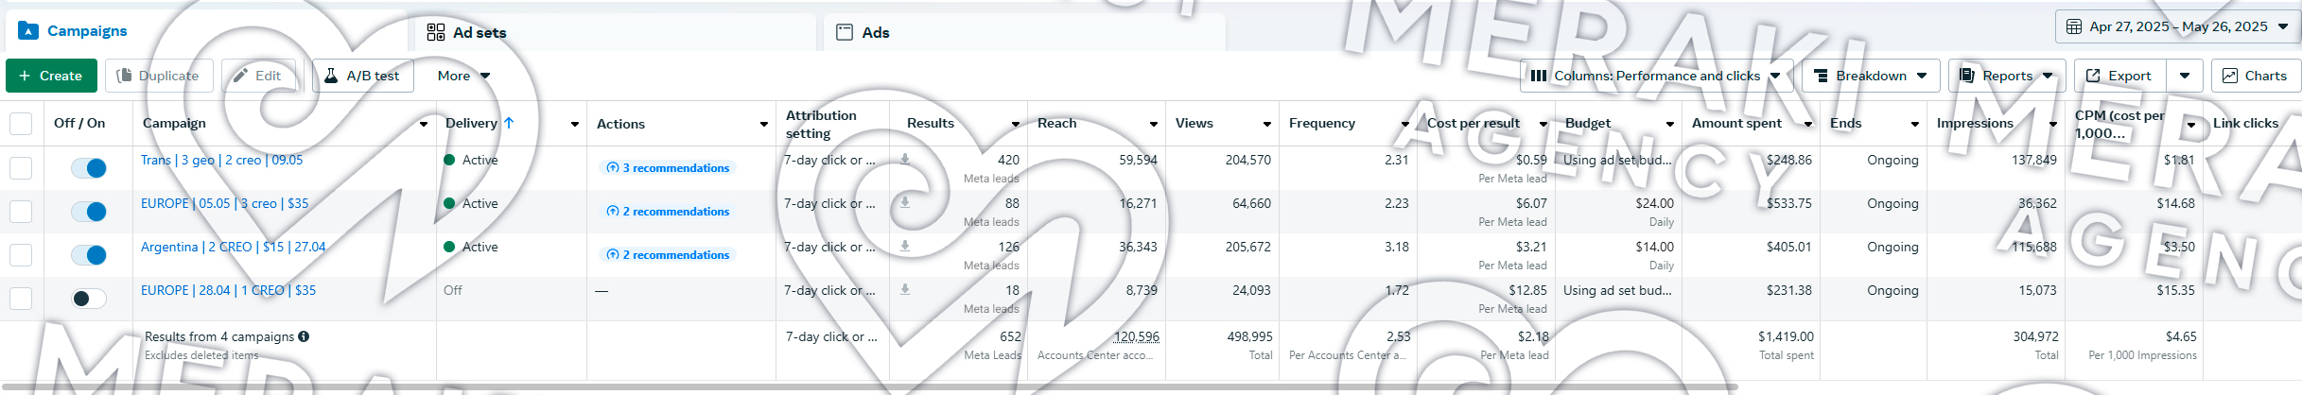
Task: Click the Export button
Action: 2119,76
